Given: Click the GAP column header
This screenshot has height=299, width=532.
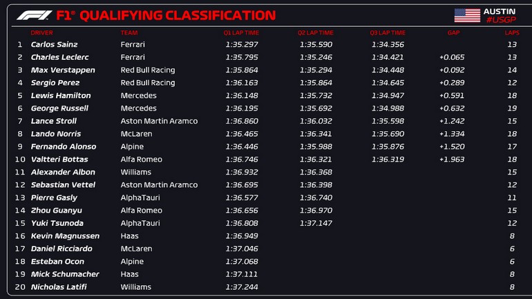Looking at the screenshot, I should pos(453,32).
